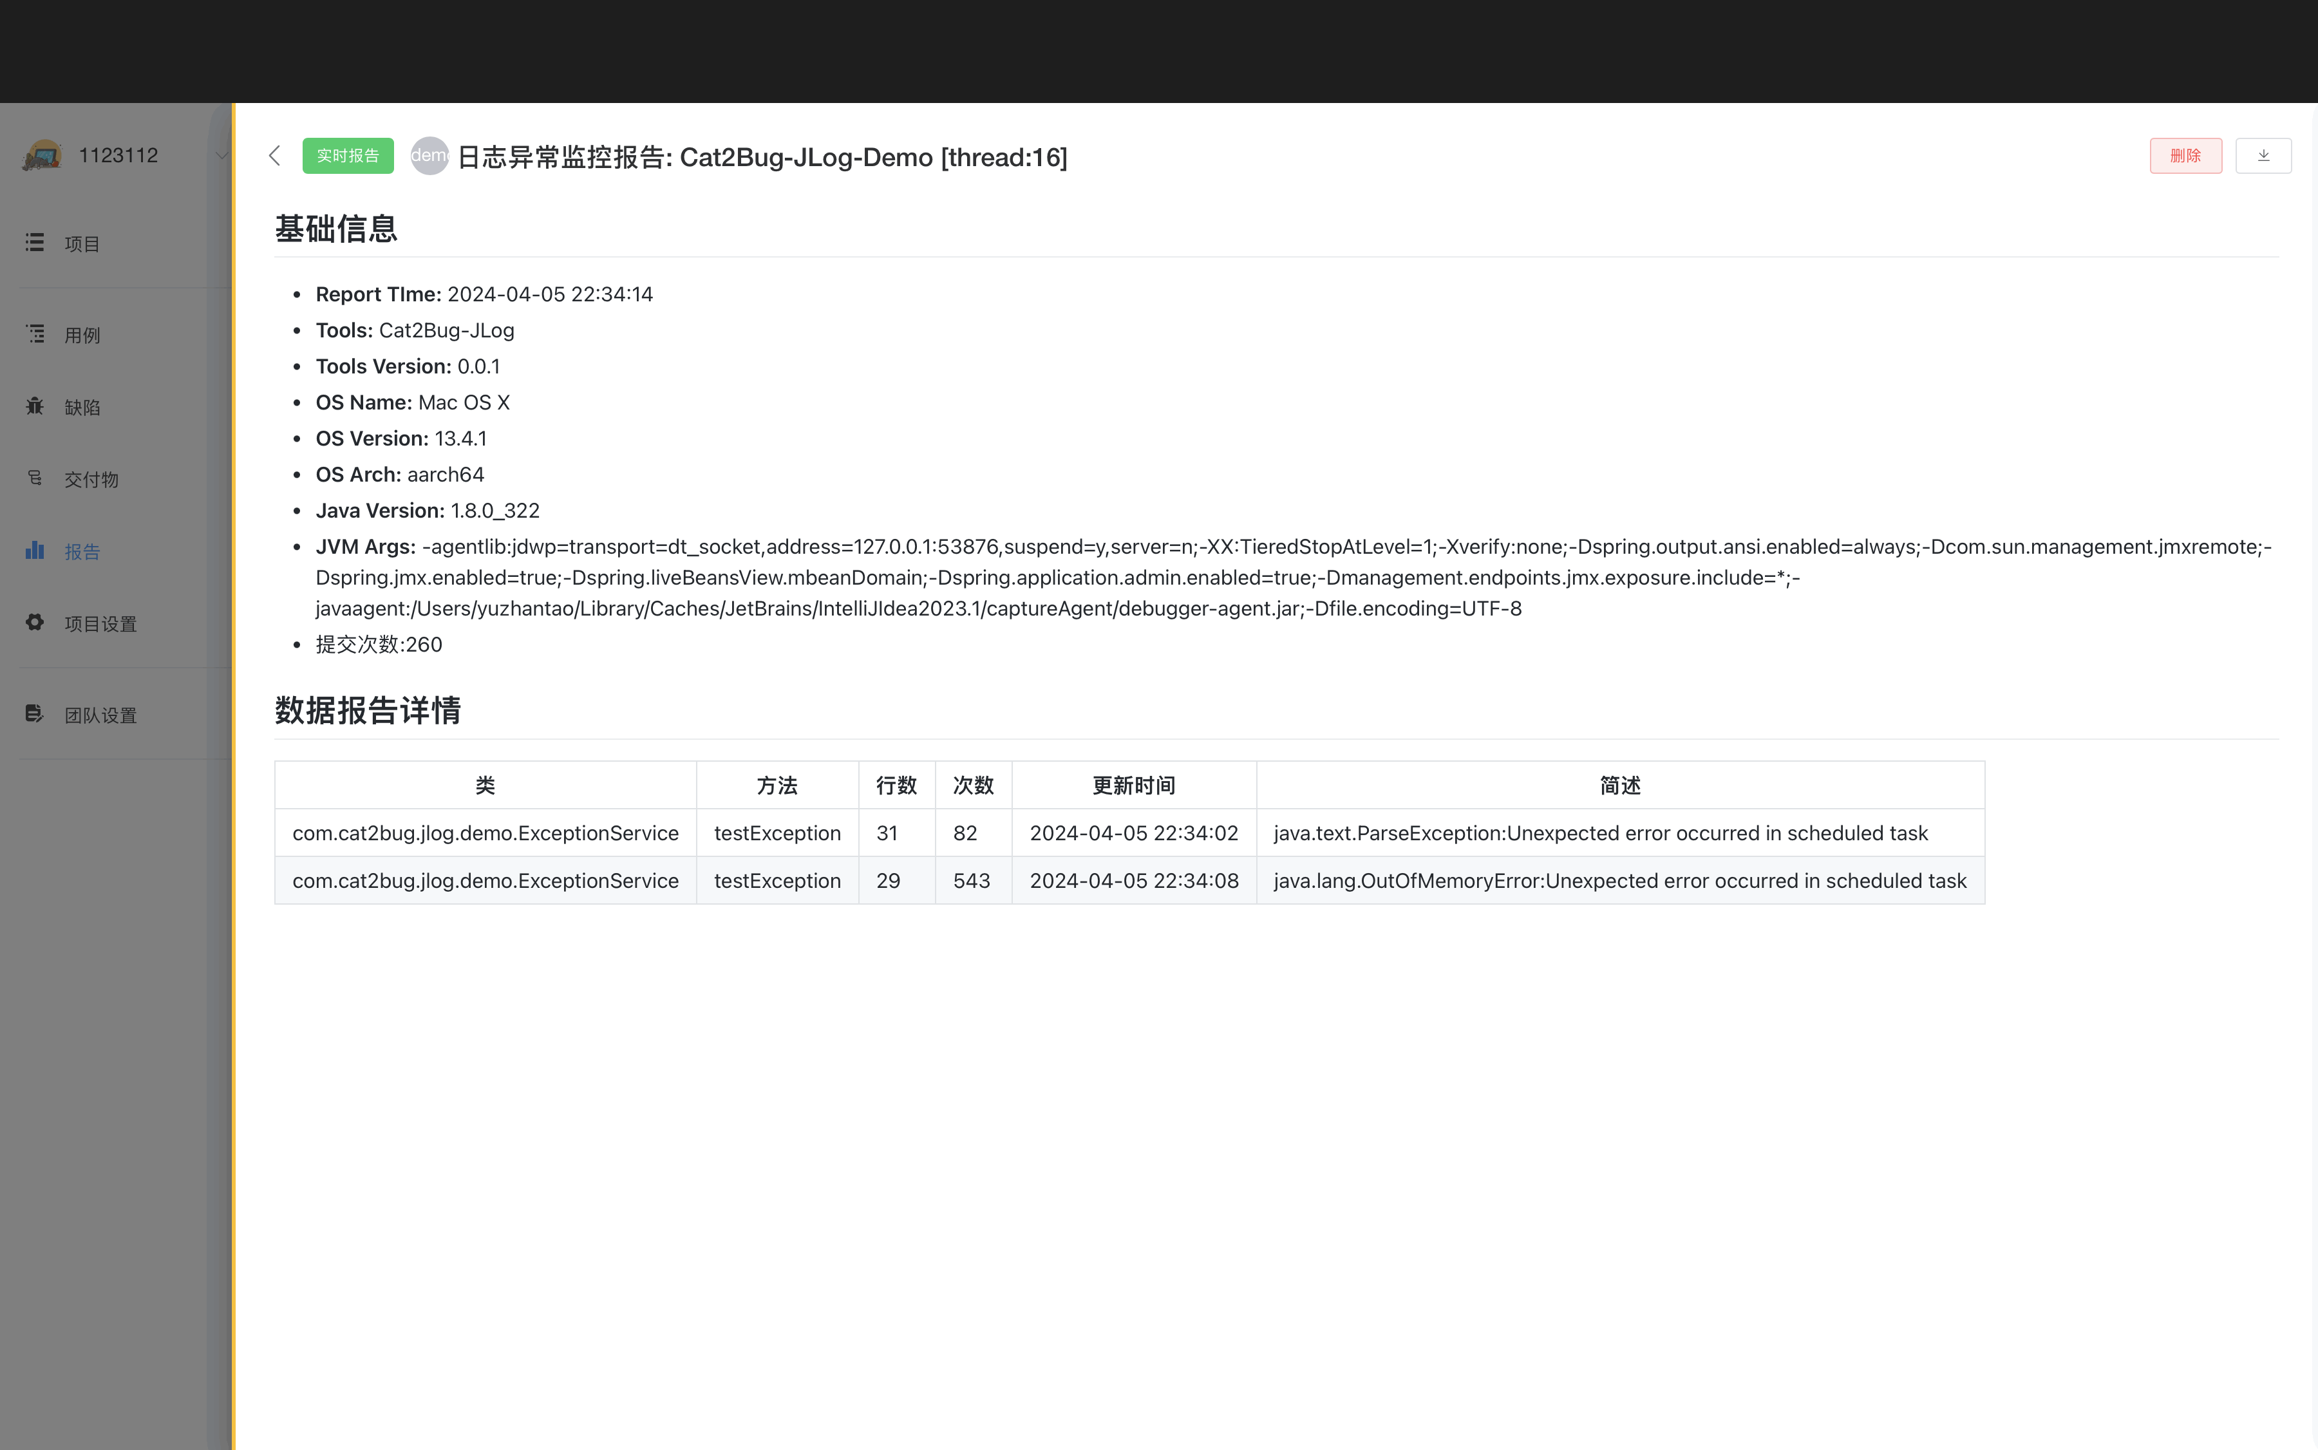
Task: Click the 交付物 deliverables icon in sidebar
Action: (35, 478)
